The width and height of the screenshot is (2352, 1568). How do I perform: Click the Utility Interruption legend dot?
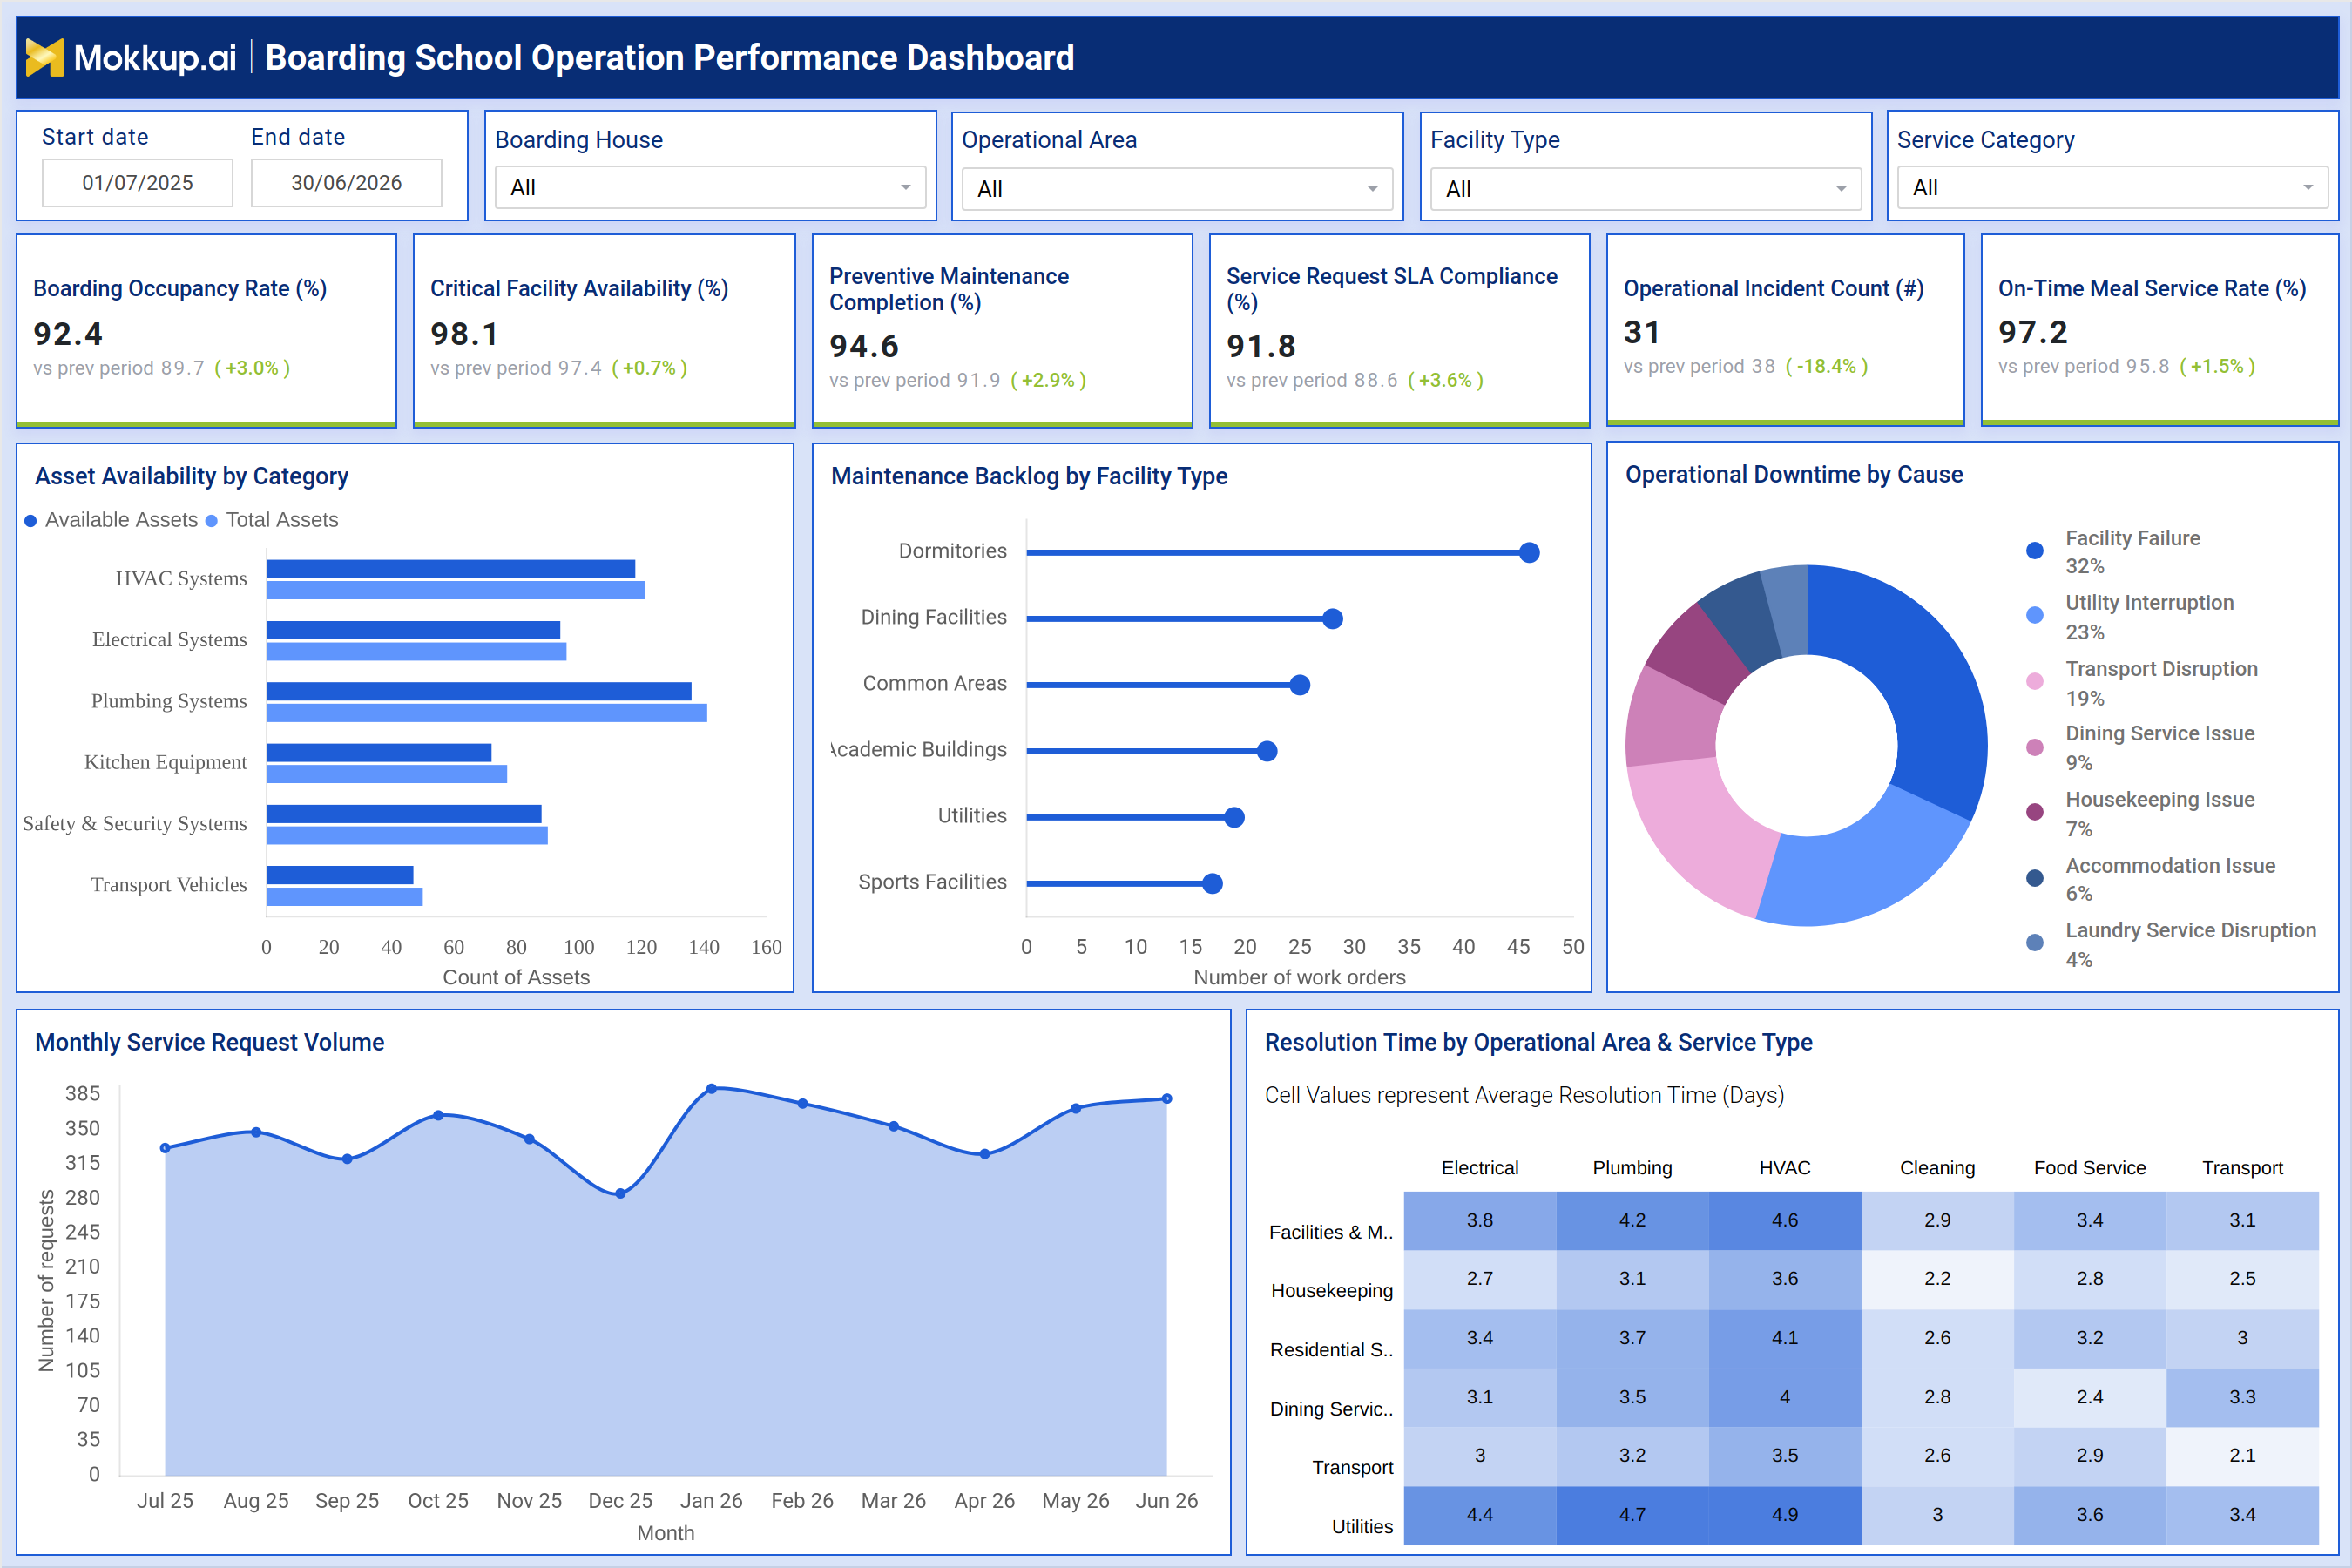click(x=2034, y=616)
